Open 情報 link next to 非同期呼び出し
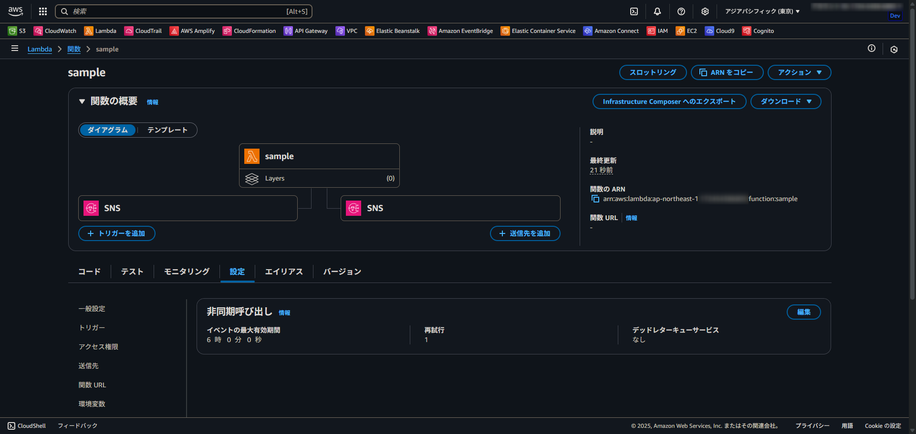The width and height of the screenshot is (916, 434). point(284,313)
